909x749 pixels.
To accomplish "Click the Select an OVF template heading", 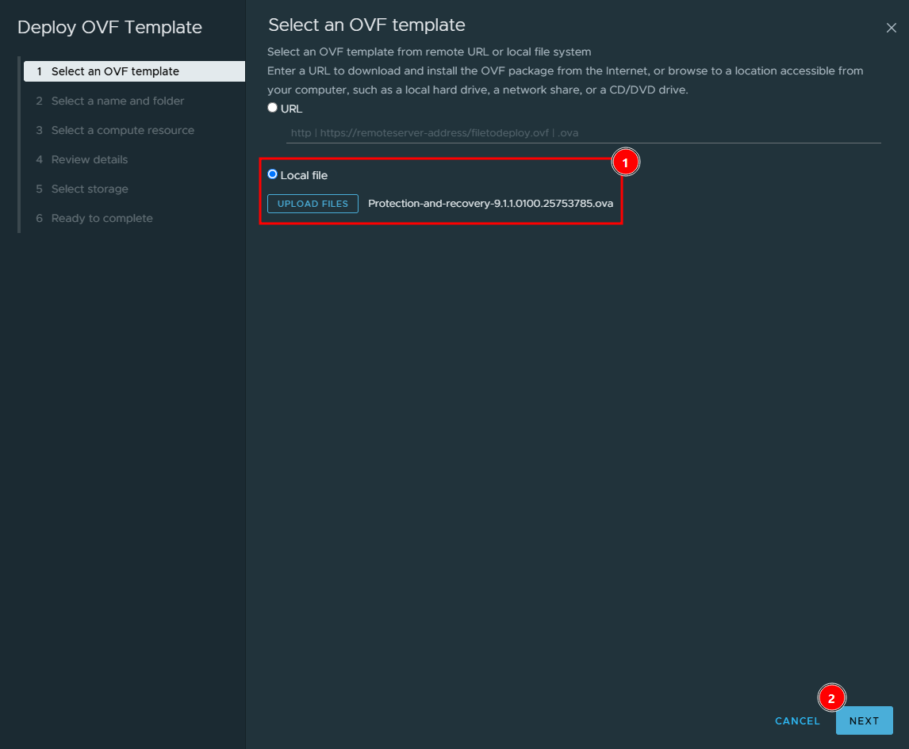I will coord(366,25).
